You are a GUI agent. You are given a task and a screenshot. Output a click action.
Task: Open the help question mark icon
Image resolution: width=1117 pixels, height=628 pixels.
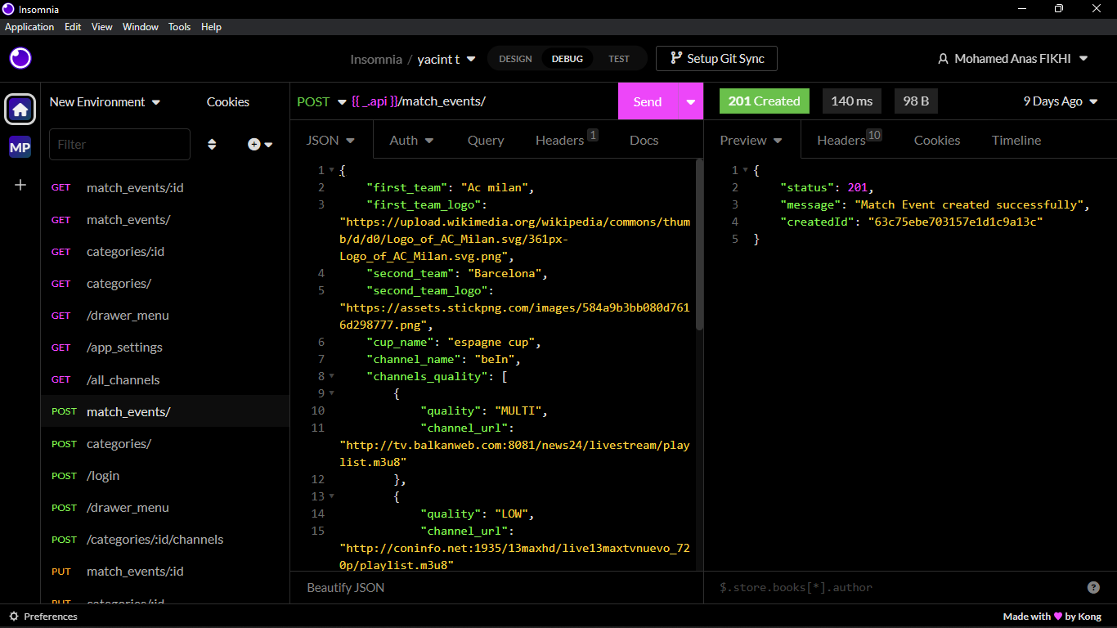[1093, 587]
